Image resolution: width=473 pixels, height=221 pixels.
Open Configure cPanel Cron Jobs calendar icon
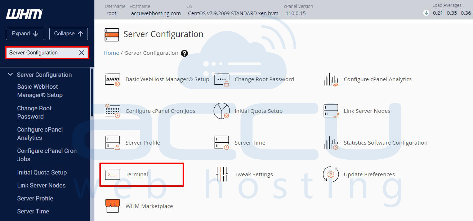112,111
